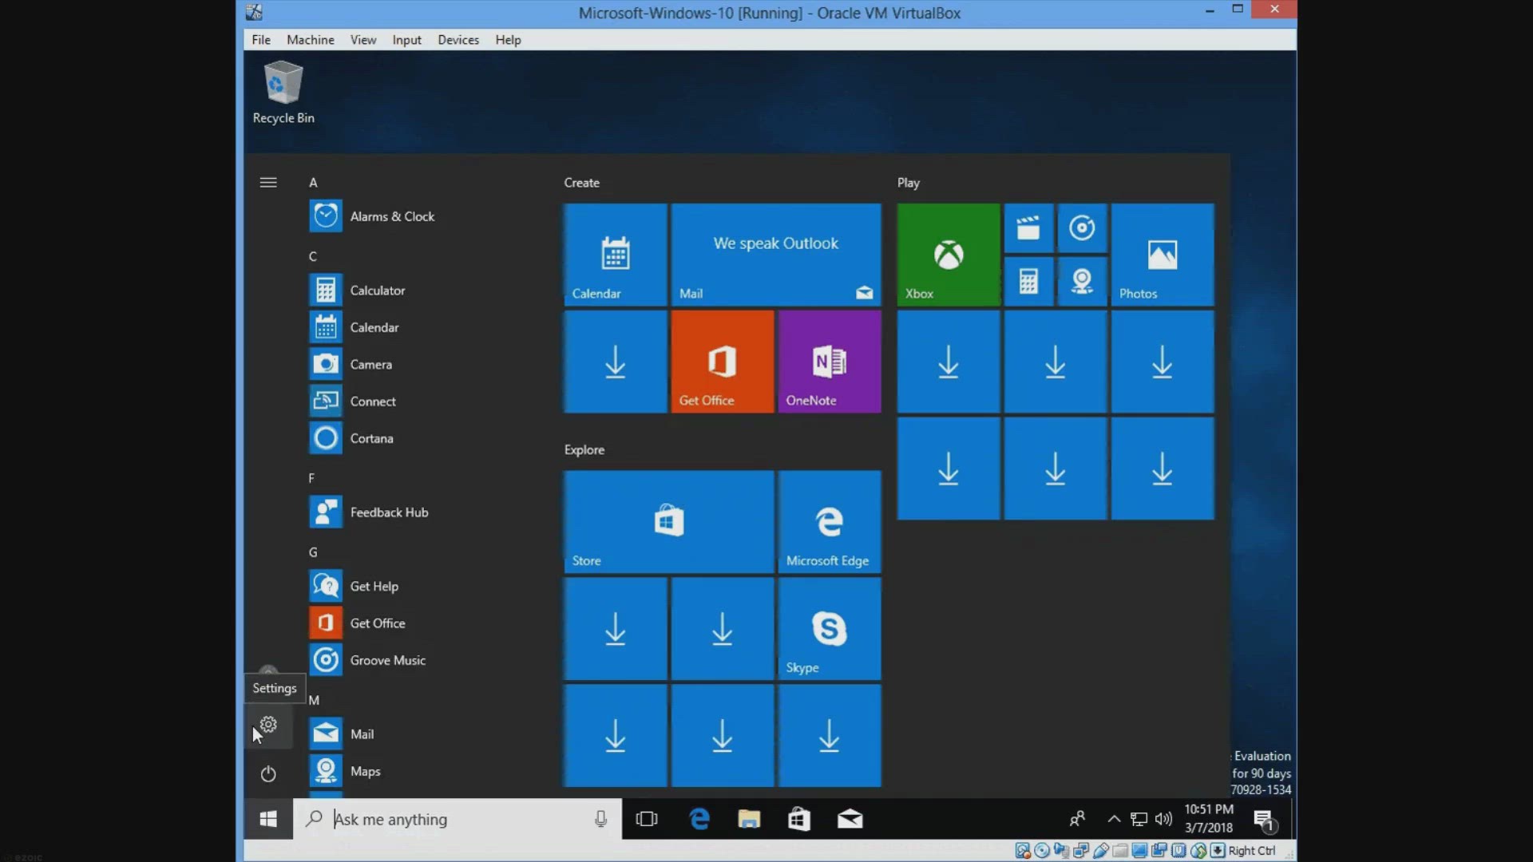Click the volume speaker icon
This screenshot has width=1533, height=862.
coord(1163,819)
